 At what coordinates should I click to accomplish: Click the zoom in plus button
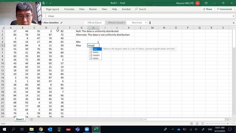228,123
